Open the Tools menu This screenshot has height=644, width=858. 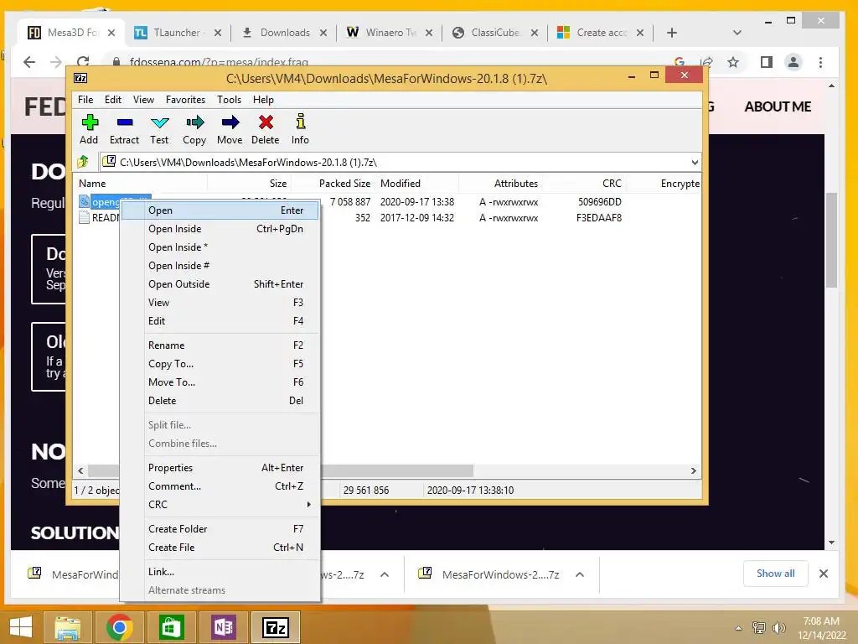pyautogui.click(x=229, y=100)
